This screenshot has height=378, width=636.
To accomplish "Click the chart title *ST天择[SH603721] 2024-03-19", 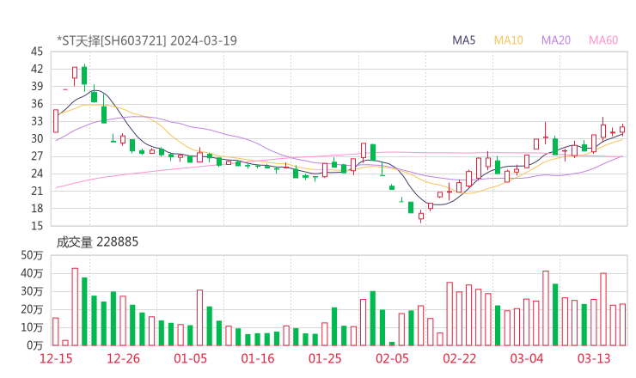I will 146,40.
